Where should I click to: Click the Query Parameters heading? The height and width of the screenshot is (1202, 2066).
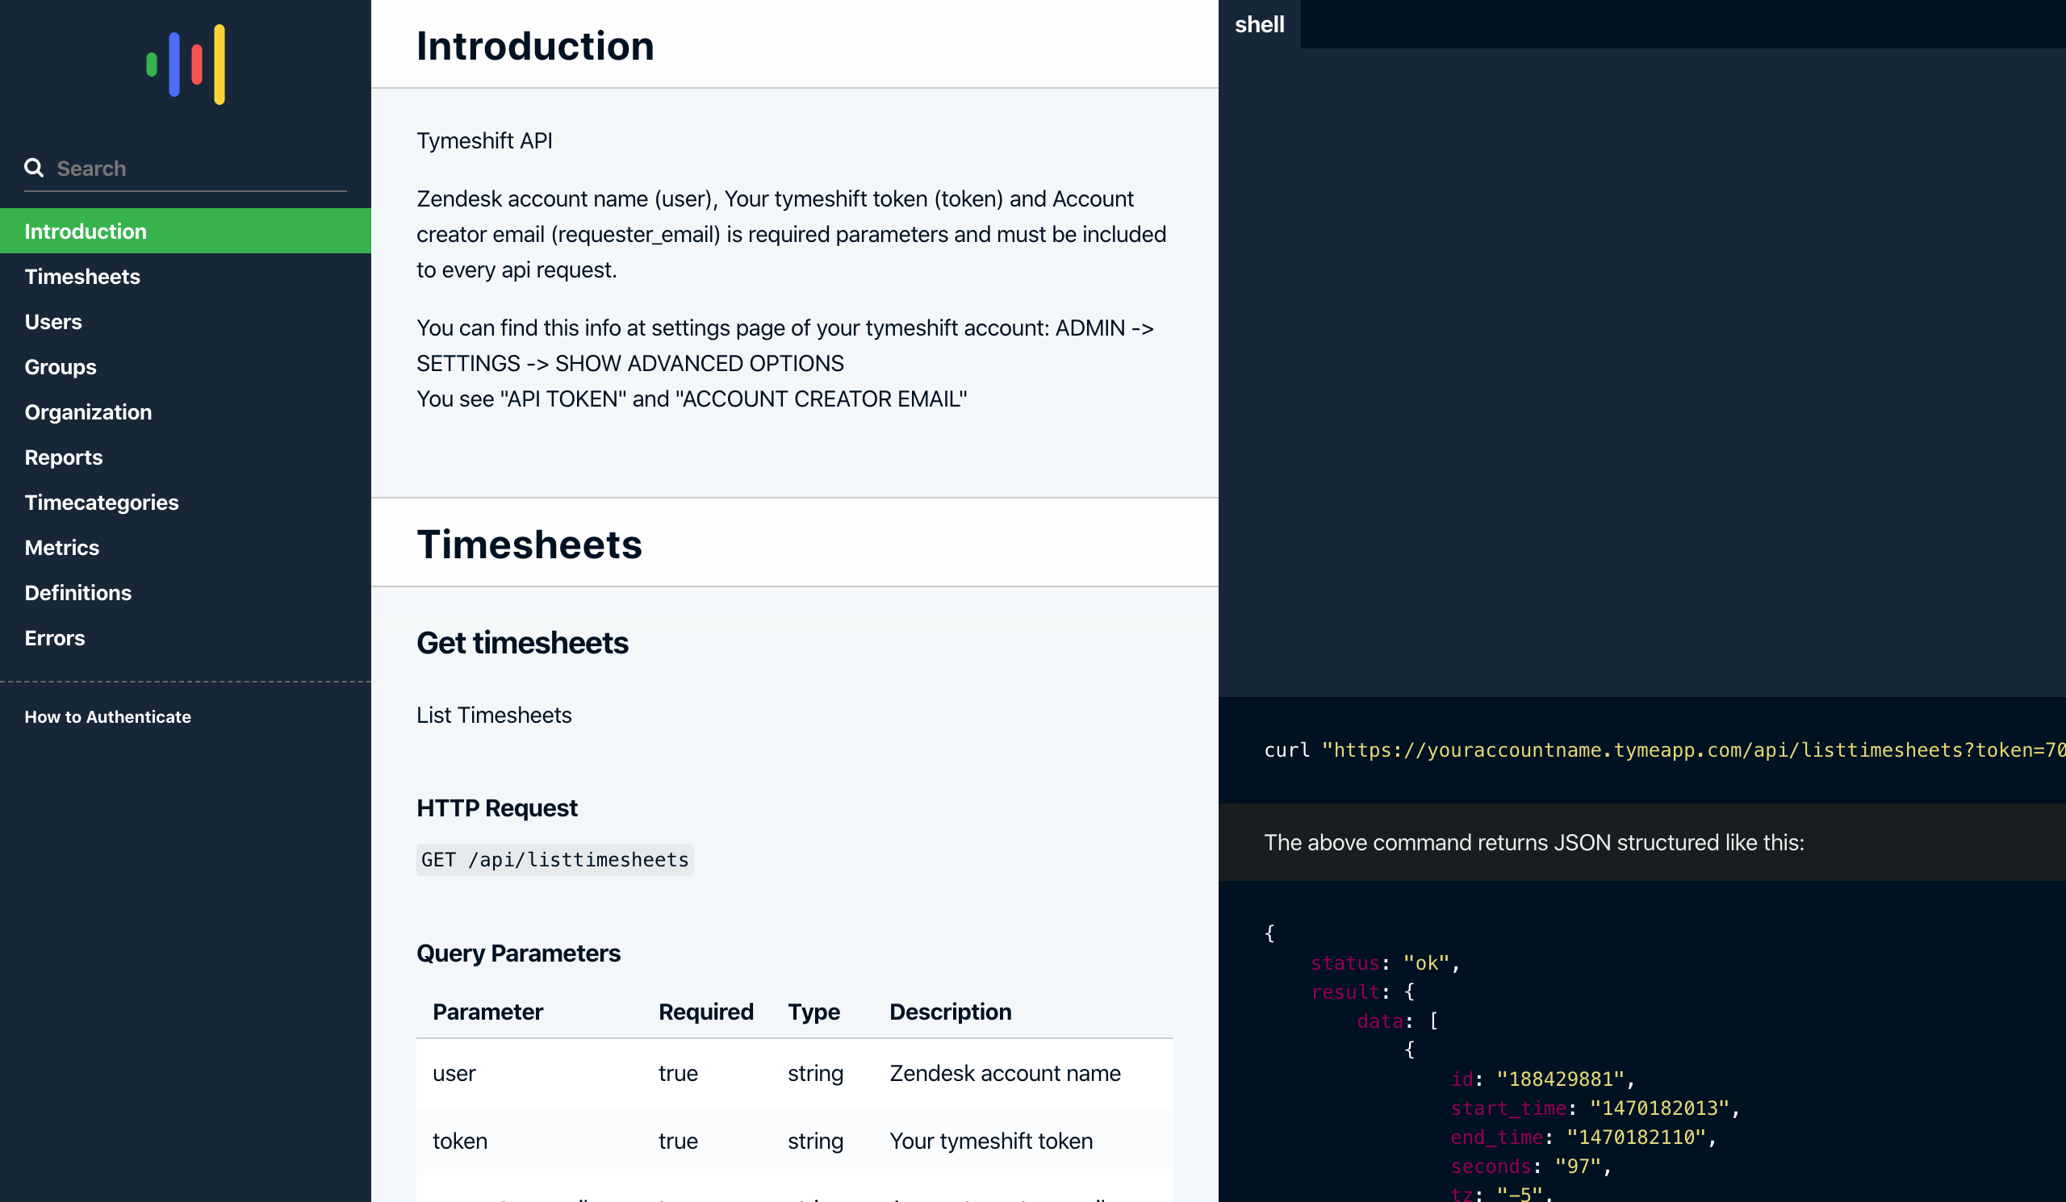(x=518, y=953)
